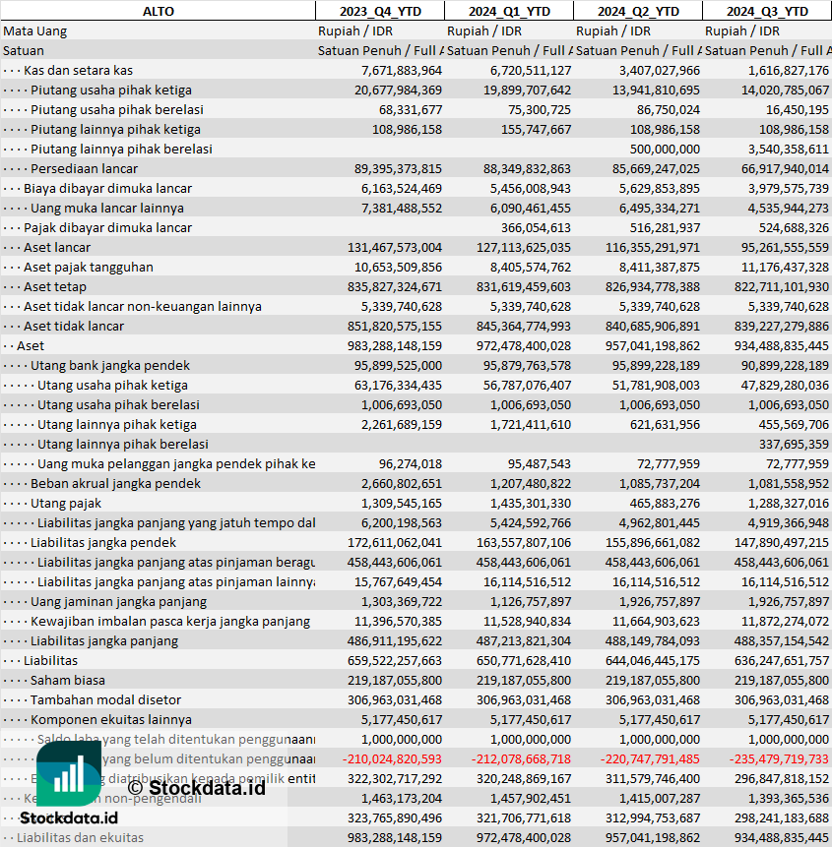The image size is (832, 847).
Task: Select the Aset tetap label
Action: 54,287
